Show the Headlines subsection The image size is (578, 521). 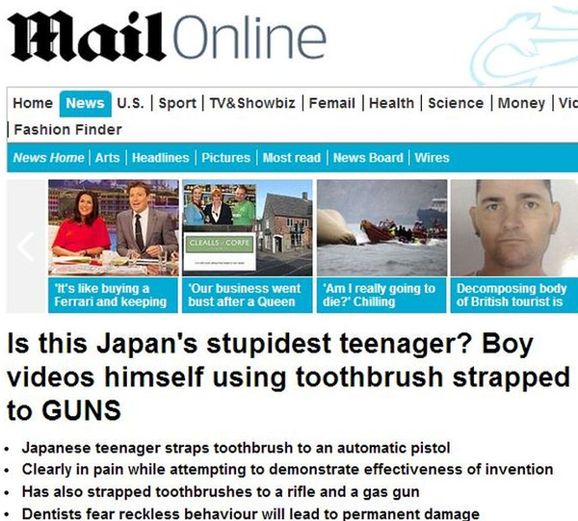point(161,158)
